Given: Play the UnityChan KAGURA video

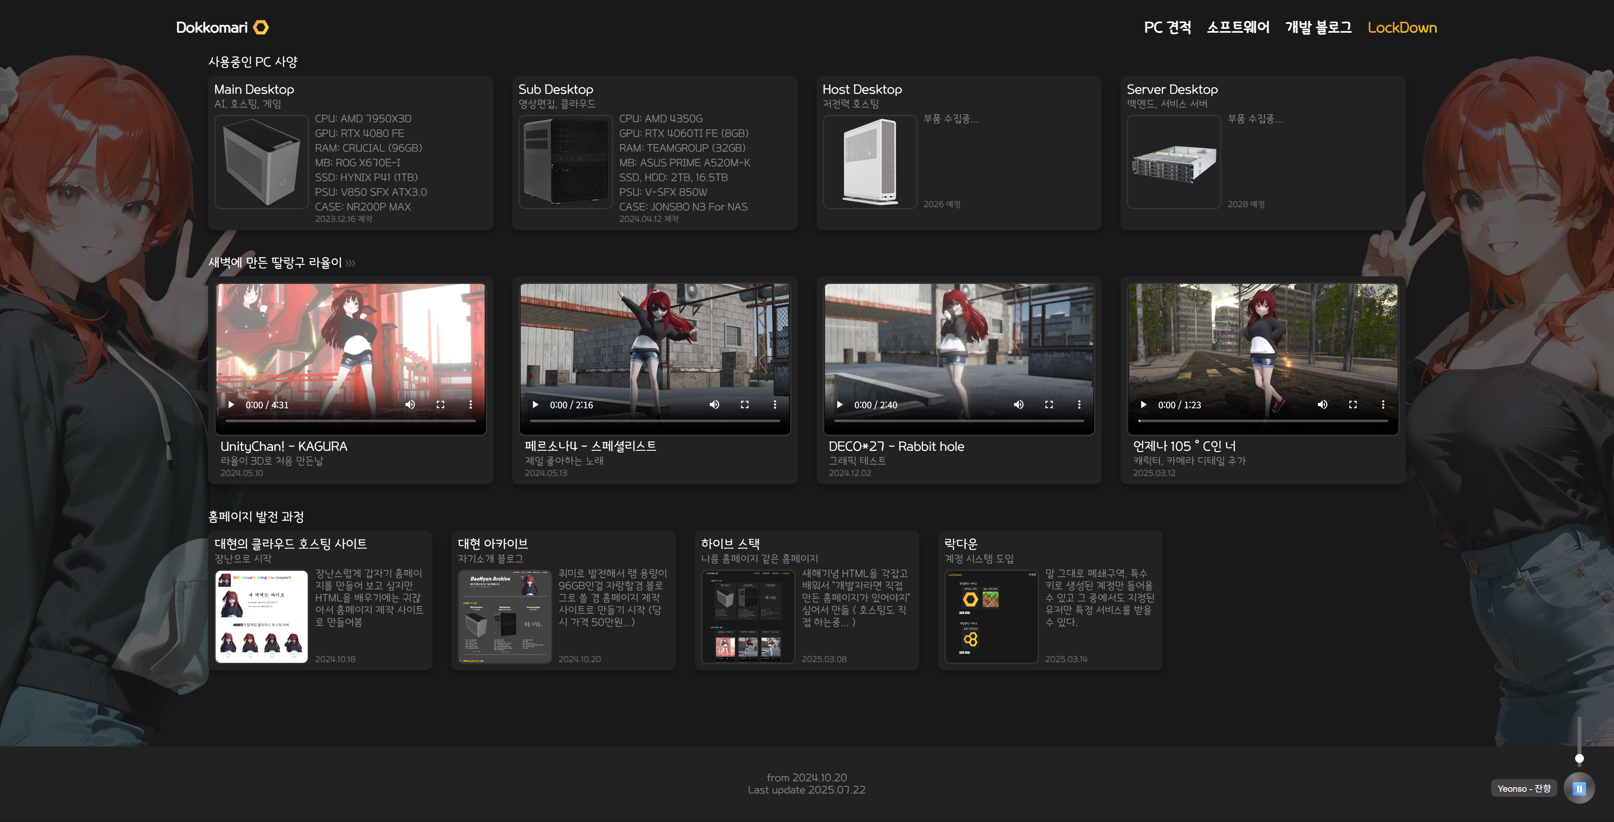Looking at the screenshot, I should (x=231, y=404).
